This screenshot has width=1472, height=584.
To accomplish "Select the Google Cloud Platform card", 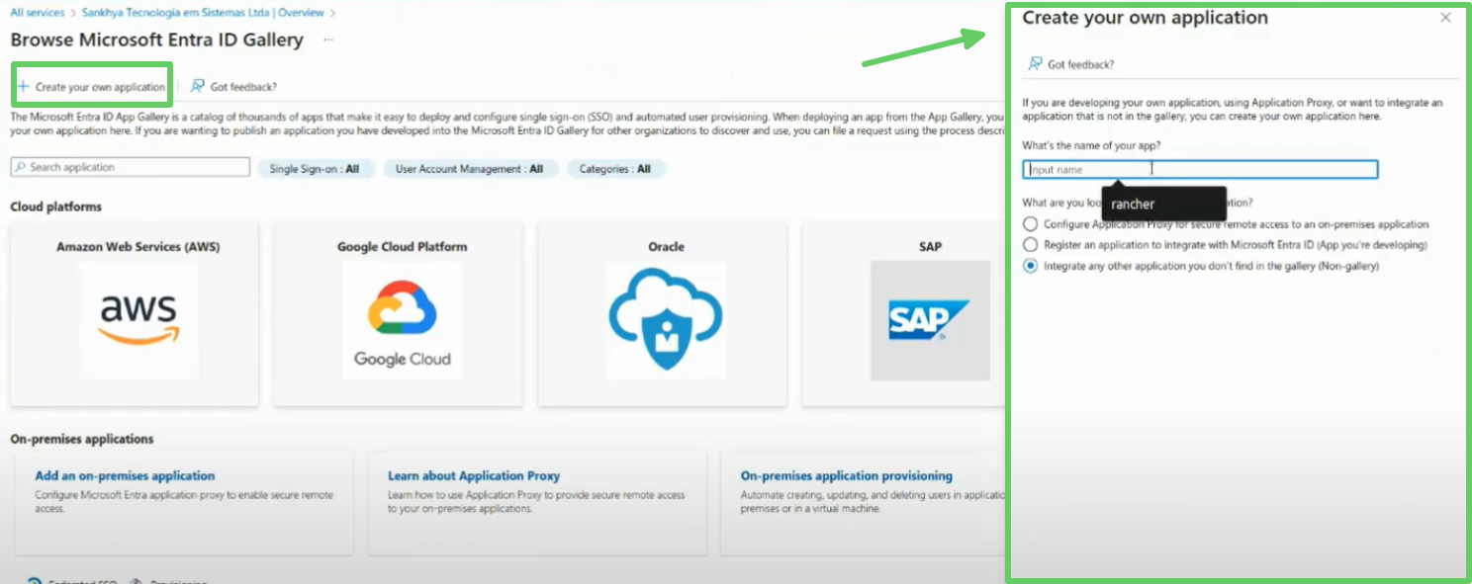I will [399, 313].
